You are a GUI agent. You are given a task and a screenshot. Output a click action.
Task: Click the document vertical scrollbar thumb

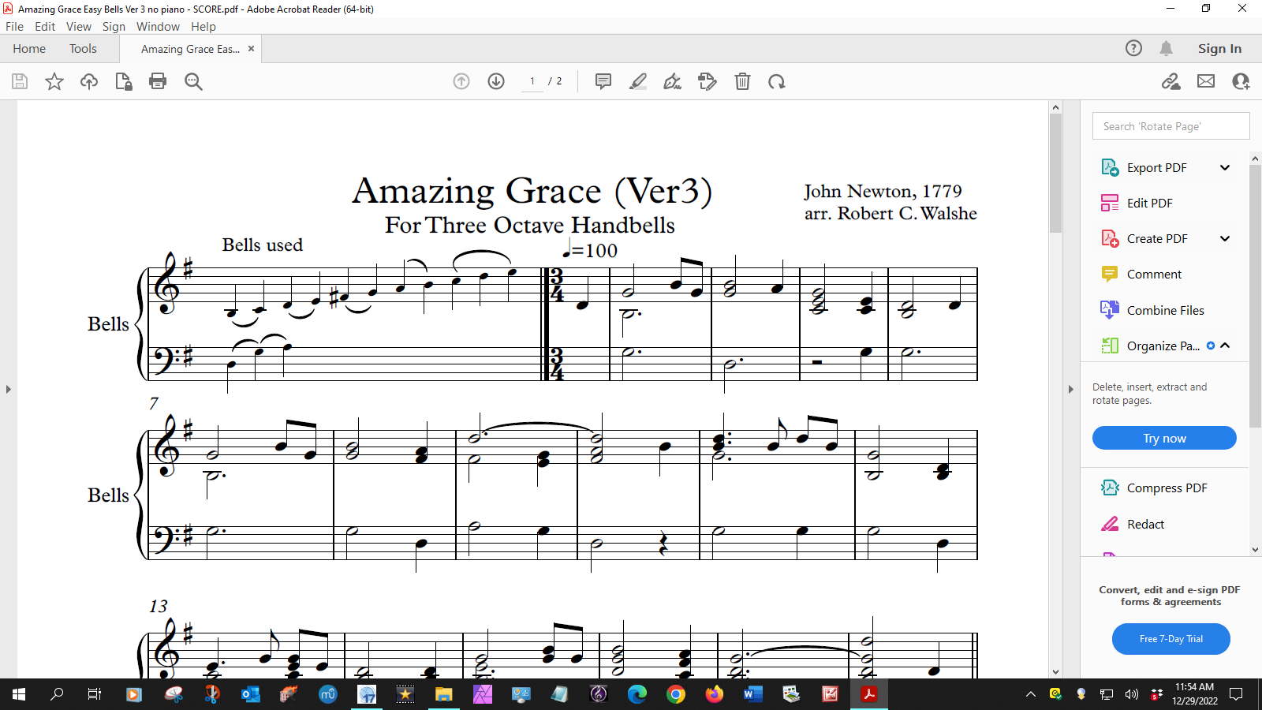[x=1055, y=174]
